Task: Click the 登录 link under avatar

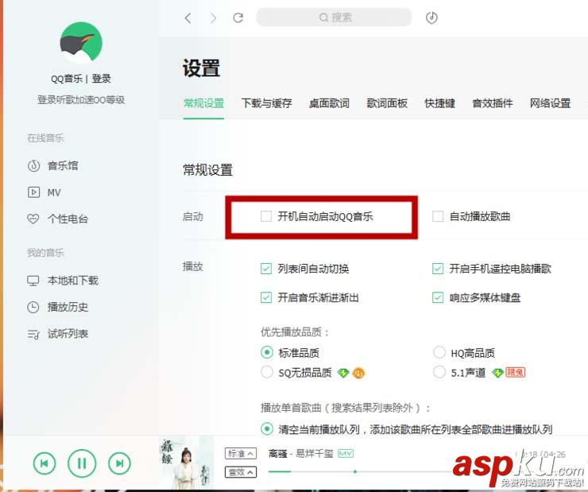Action: [x=101, y=79]
